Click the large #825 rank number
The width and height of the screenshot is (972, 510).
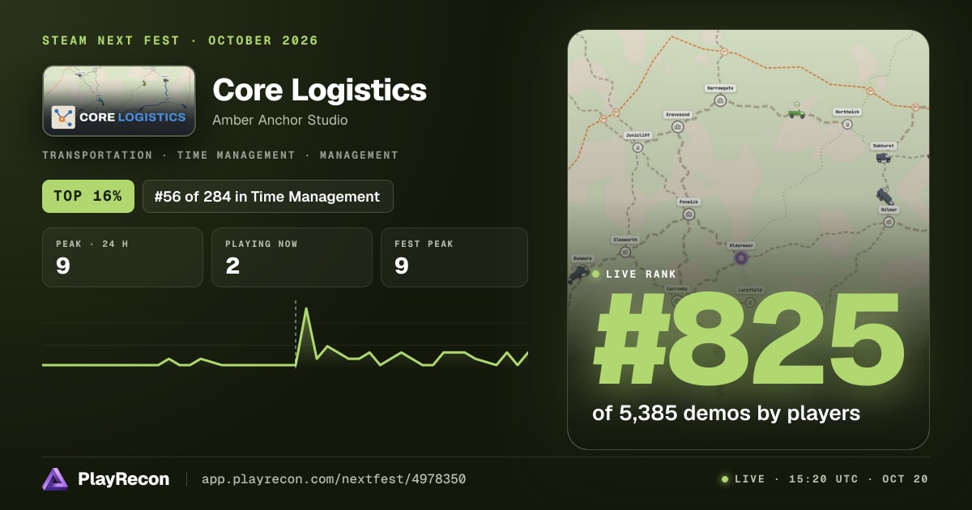click(747, 340)
